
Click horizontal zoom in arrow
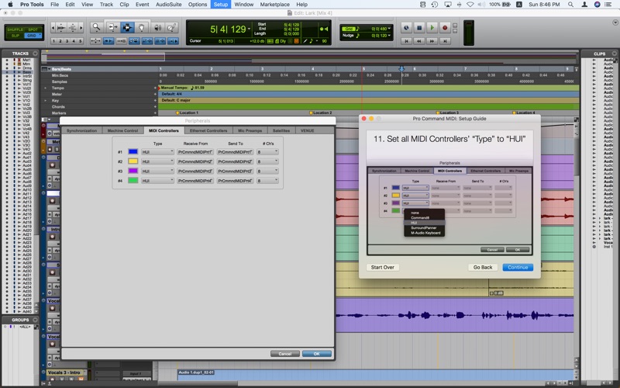(x=81, y=28)
